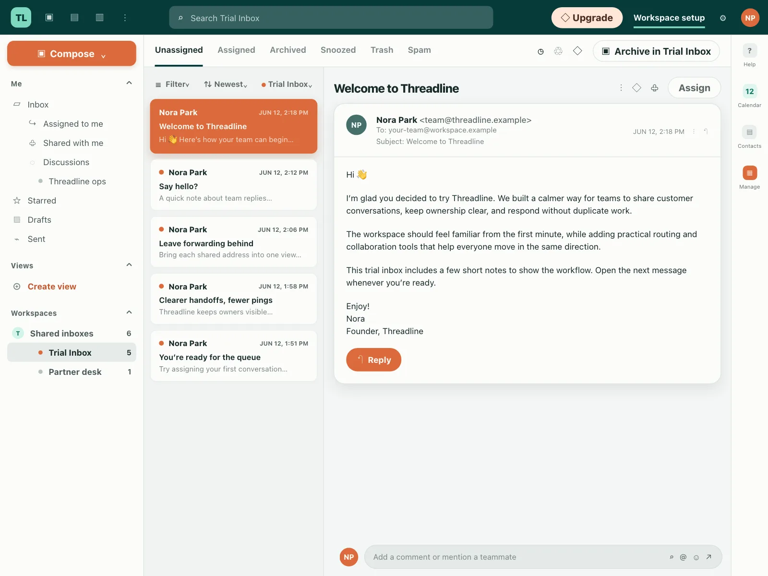Open the conversation three-dot menu beside Welcome to Threadline
This screenshot has width=768, height=576.
621,88
